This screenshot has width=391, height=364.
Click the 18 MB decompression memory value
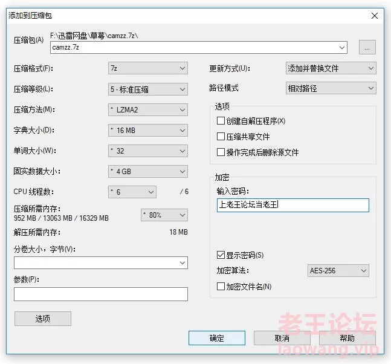point(178,232)
